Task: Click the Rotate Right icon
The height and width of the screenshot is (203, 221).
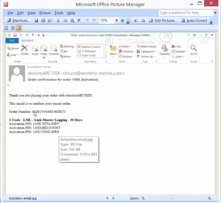Action: pos(143,21)
